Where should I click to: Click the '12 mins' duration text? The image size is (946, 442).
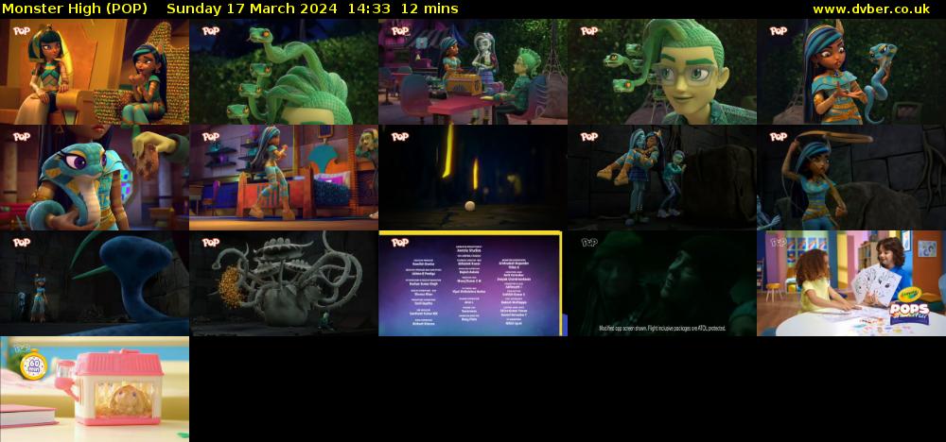pyautogui.click(x=429, y=8)
